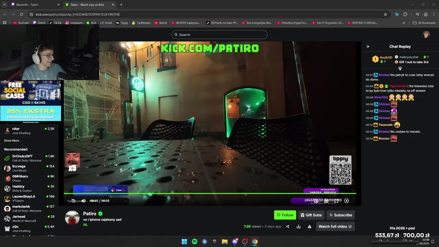
Task: Click Elricko's username in the 00:01 message
Action: 383,75
